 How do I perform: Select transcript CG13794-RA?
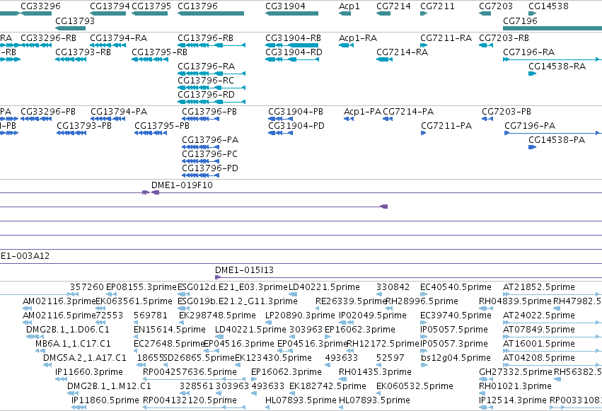click(x=108, y=45)
